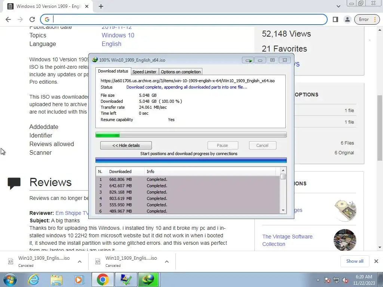Select connection row 4 with 803.619 MB

(x=188, y=198)
